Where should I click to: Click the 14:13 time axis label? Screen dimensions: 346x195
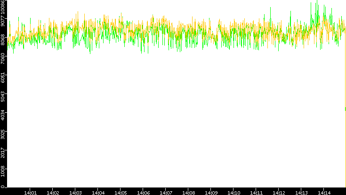click(302, 193)
